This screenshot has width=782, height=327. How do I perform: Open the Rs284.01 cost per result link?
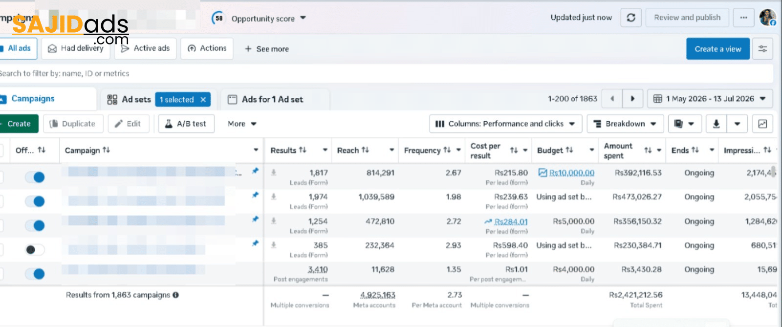click(511, 222)
